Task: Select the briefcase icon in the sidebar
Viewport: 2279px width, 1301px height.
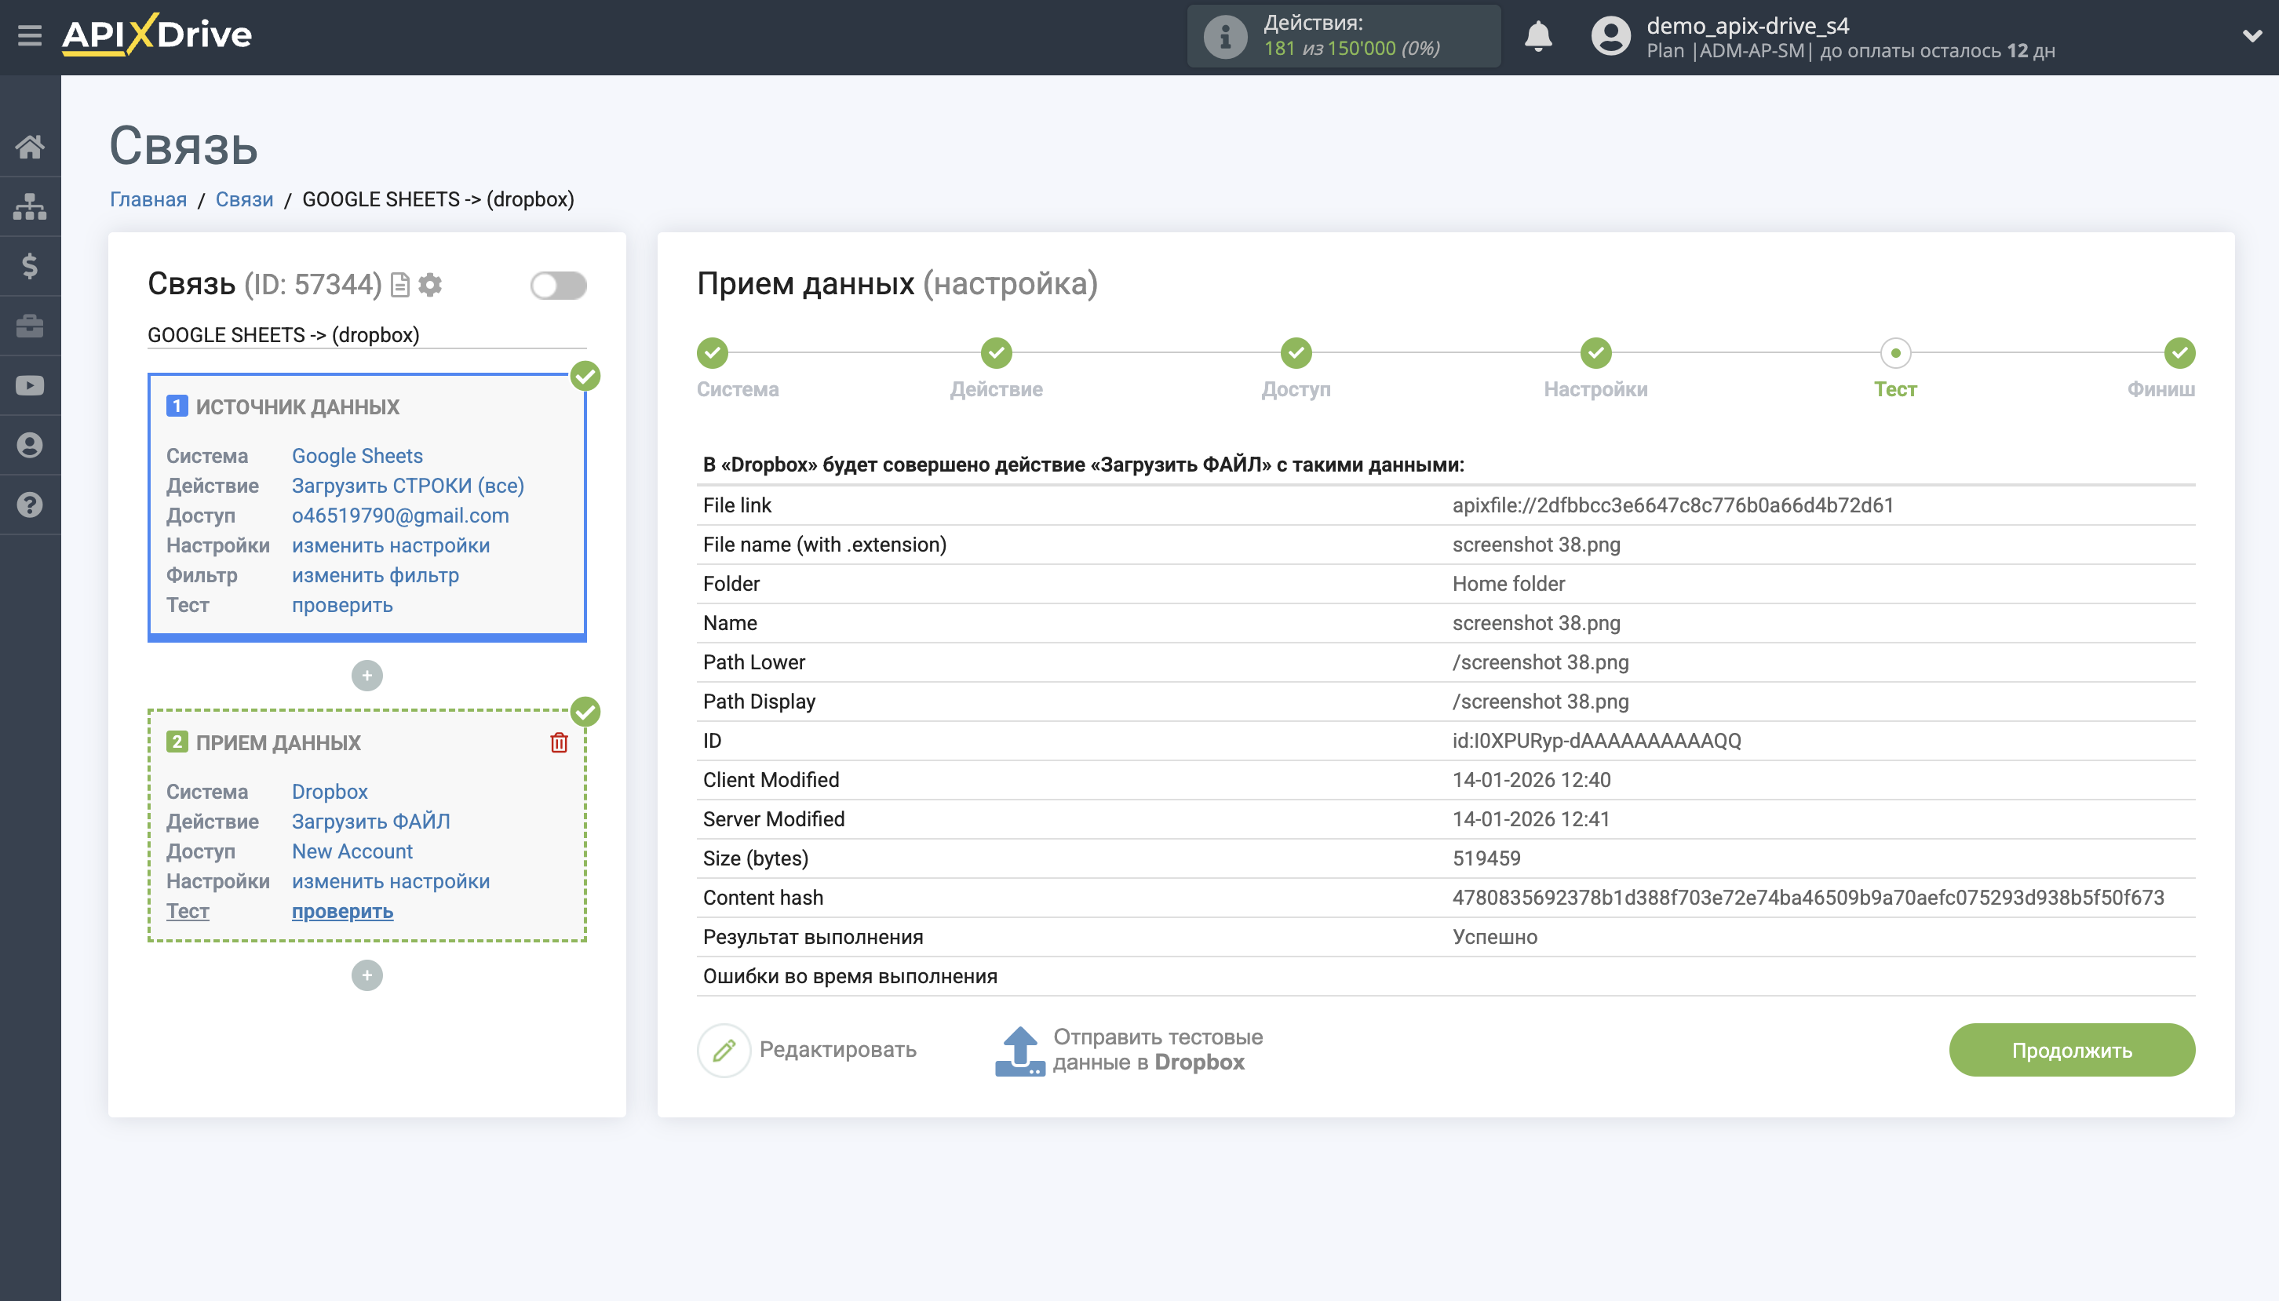Action: (x=30, y=325)
